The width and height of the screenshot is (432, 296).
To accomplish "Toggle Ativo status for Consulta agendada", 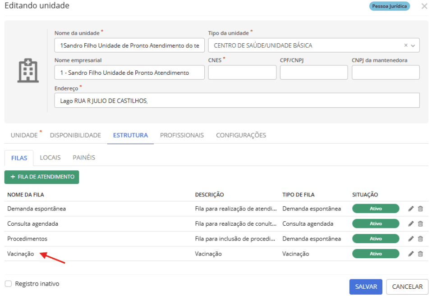I will [x=376, y=223].
